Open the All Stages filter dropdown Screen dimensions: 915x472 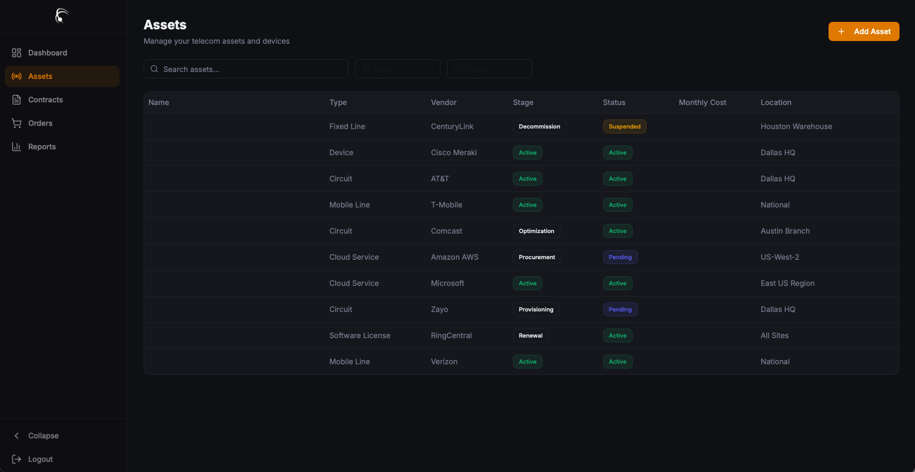(x=490, y=69)
